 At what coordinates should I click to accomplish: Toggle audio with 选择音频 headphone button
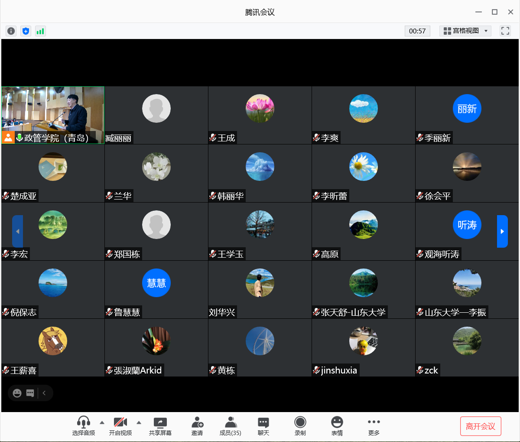[x=83, y=426]
